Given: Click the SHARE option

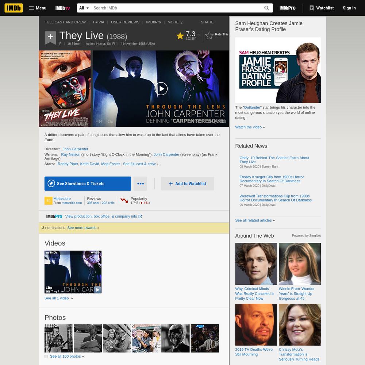Looking at the screenshot, I should [x=207, y=22].
